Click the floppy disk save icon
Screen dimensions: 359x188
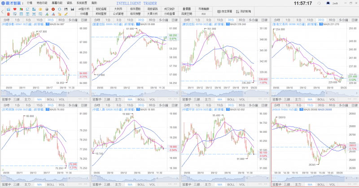[66, 9]
